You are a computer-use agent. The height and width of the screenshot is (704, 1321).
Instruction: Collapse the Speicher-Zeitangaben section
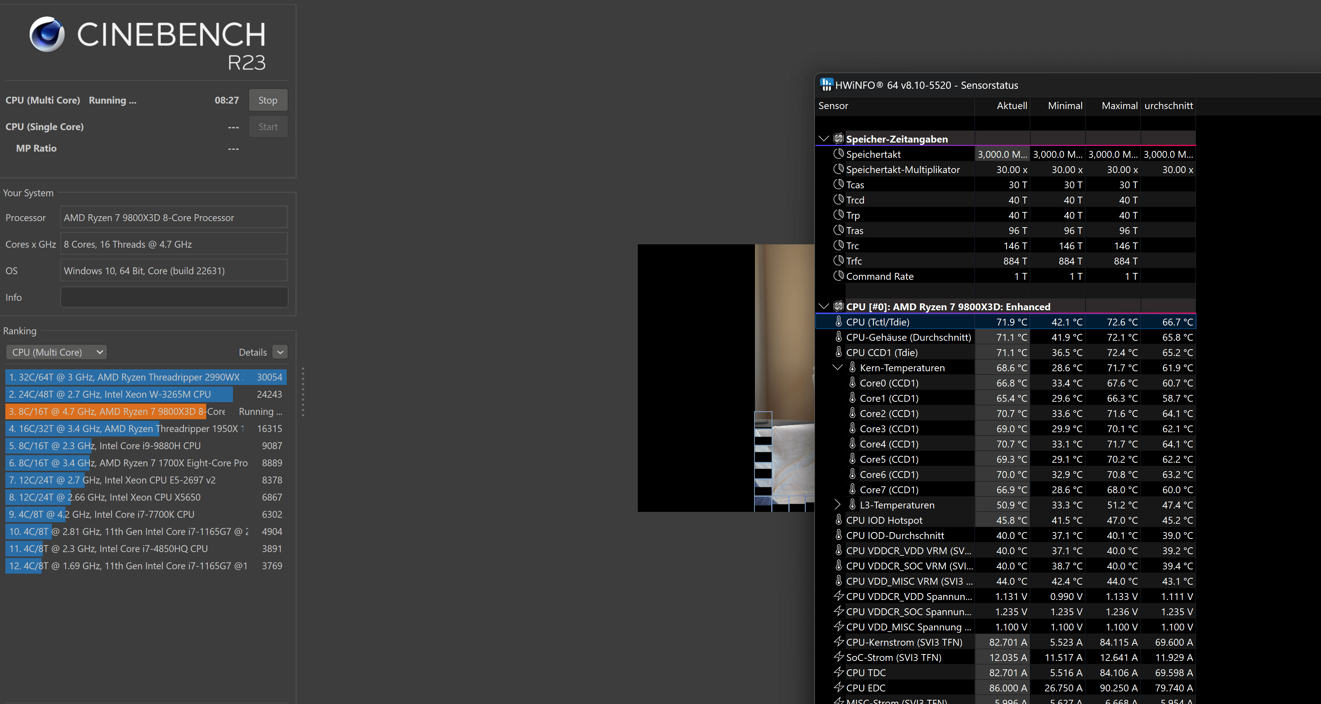[x=823, y=139]
